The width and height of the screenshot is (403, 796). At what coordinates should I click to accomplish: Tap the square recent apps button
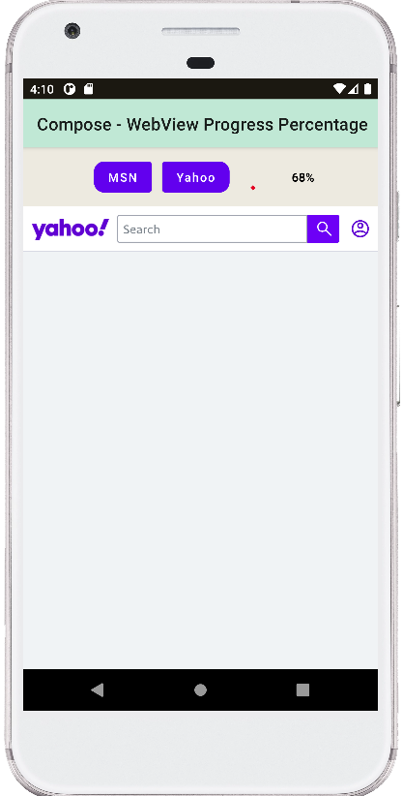302,689
